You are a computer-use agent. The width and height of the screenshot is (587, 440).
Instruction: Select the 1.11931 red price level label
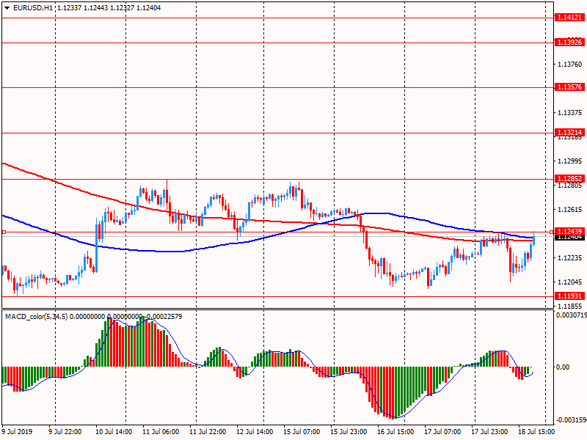569,296
